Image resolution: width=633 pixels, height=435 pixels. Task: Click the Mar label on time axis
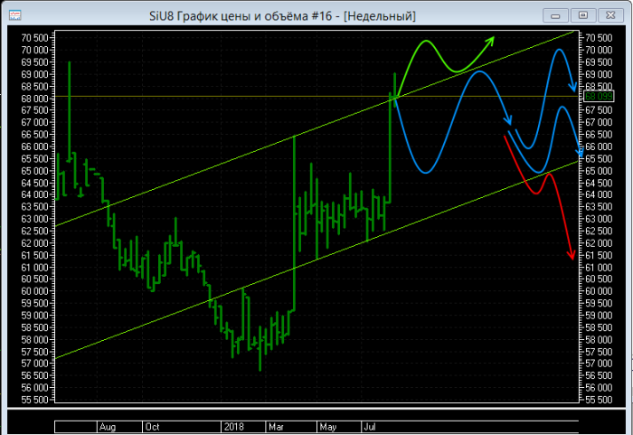click(276, 427)
